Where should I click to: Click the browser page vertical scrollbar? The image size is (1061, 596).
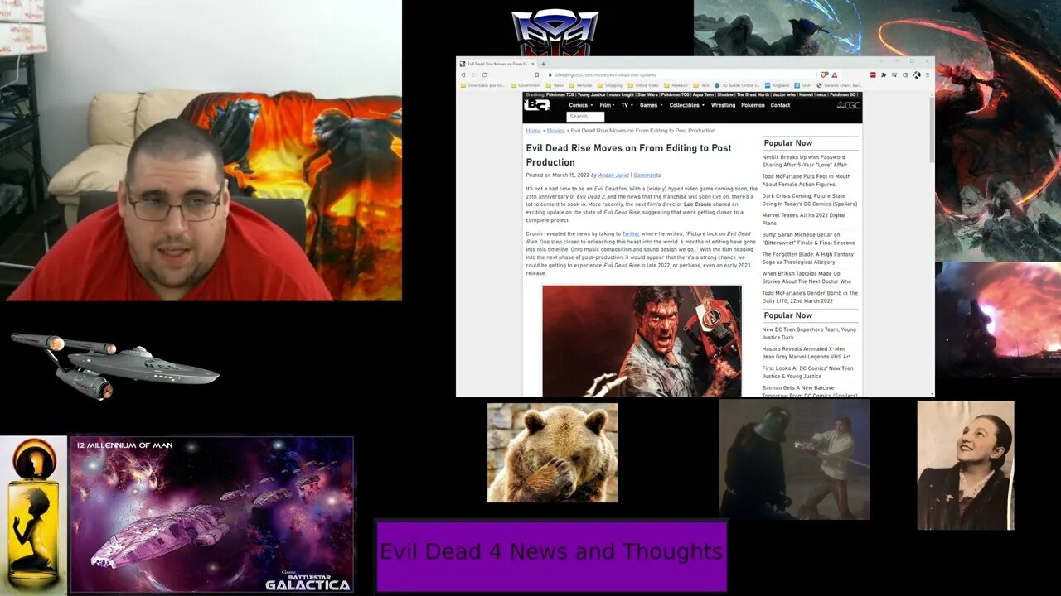pos(932,129)
